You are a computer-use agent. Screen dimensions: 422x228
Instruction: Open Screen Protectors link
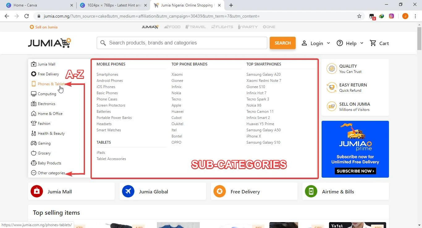click(x=111, y=105)
